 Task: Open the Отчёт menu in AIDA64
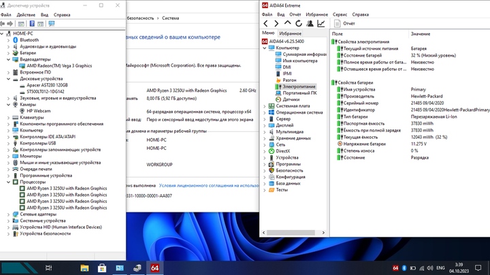pyautogui.click(x=295, y=14)
